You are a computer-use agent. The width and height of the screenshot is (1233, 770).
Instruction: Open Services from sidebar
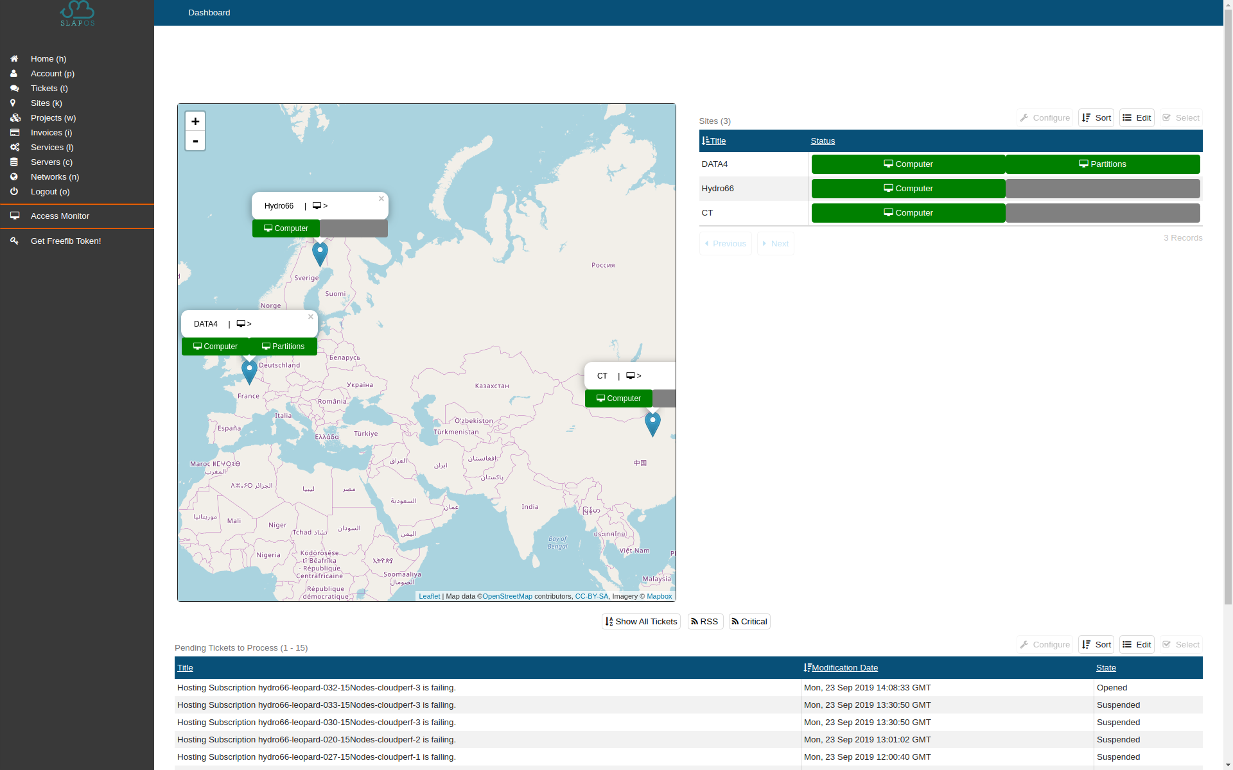tap(52, 147)
